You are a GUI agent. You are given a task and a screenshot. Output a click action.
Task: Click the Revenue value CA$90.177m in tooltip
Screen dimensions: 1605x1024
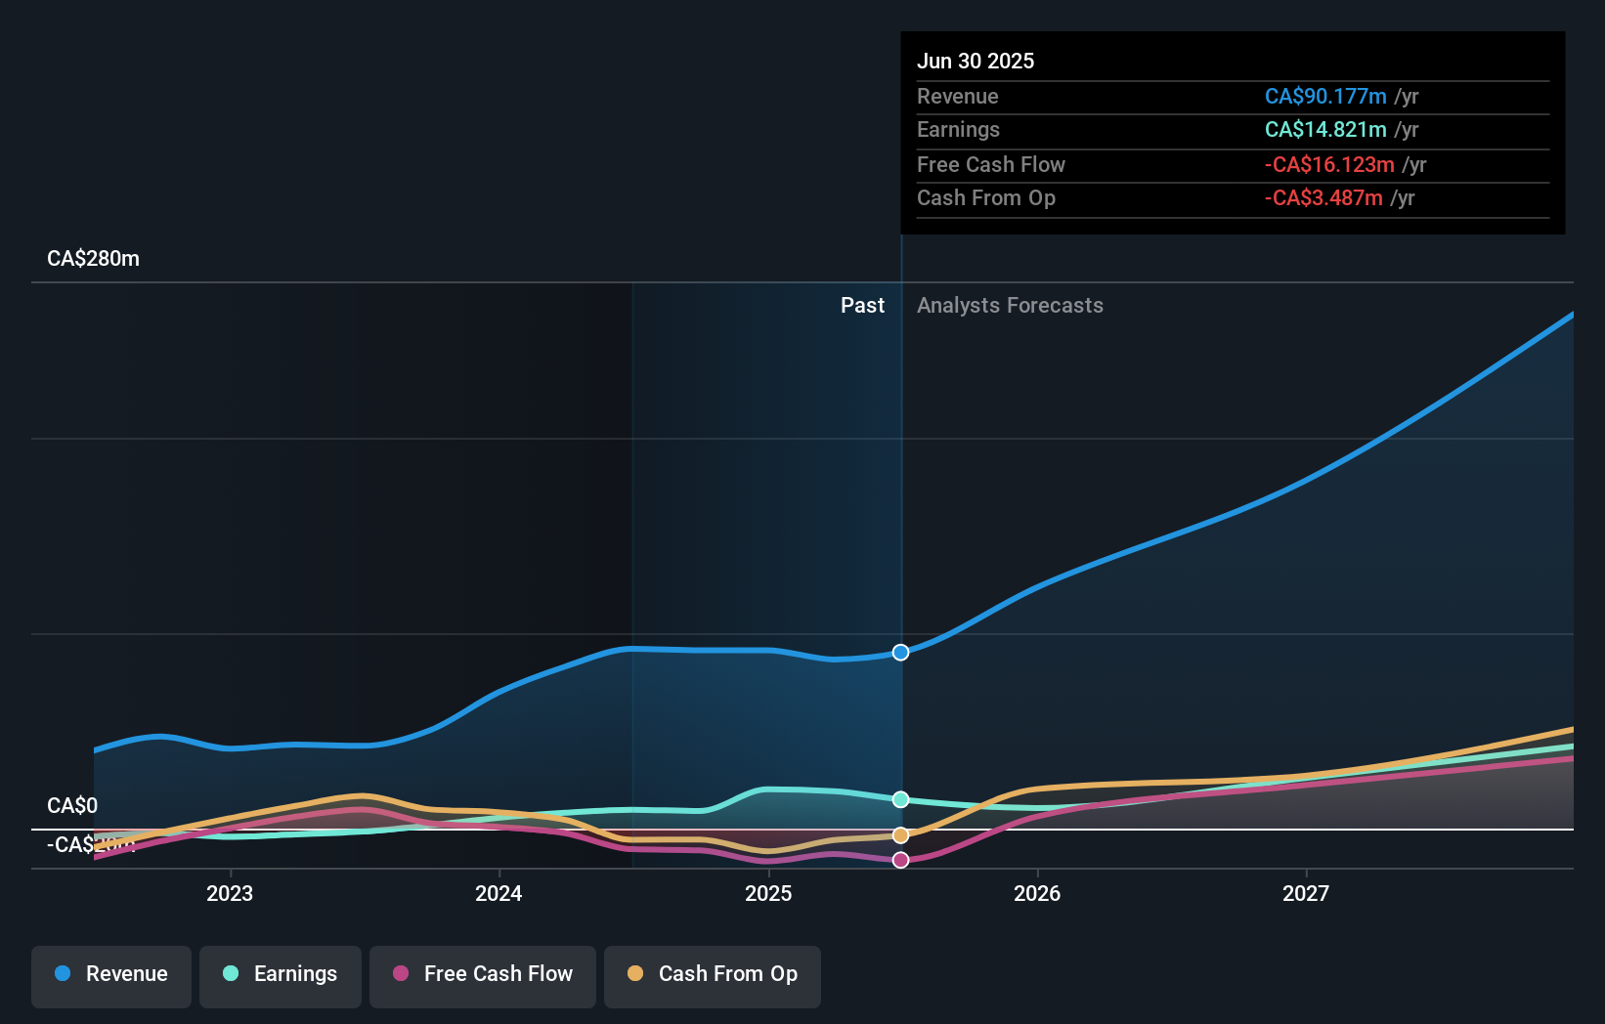click(1326, 96)
